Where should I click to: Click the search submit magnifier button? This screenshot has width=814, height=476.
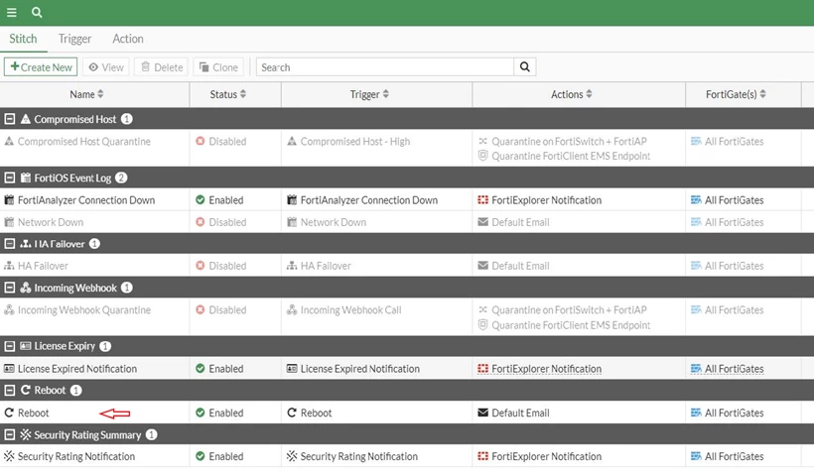click(525, 66)
